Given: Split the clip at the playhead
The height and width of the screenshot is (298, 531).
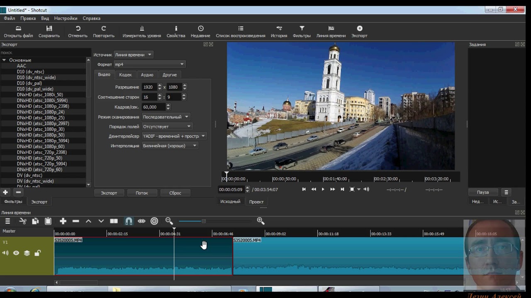Looking at the screenshot, I should 114,221.
